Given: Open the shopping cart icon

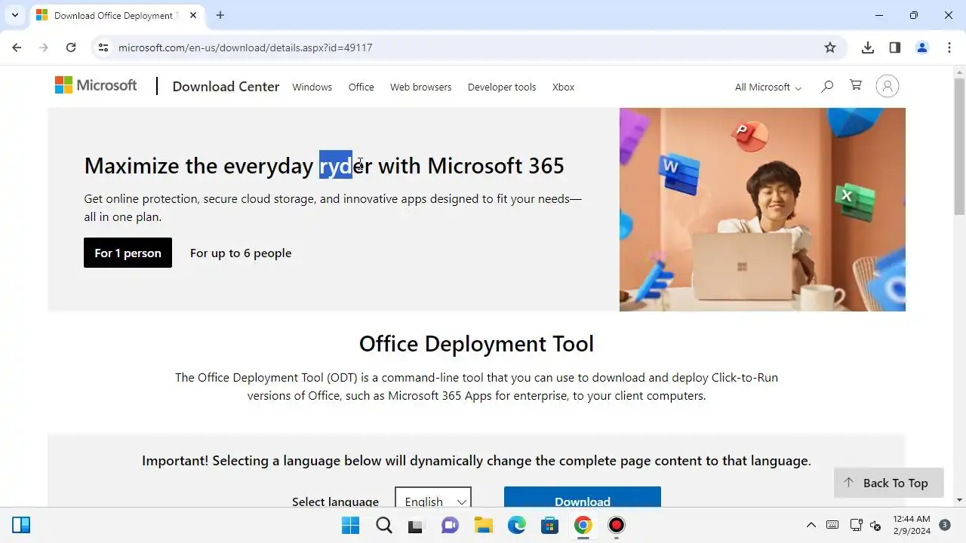Looking at the screenshot, I should click(856, 85).
